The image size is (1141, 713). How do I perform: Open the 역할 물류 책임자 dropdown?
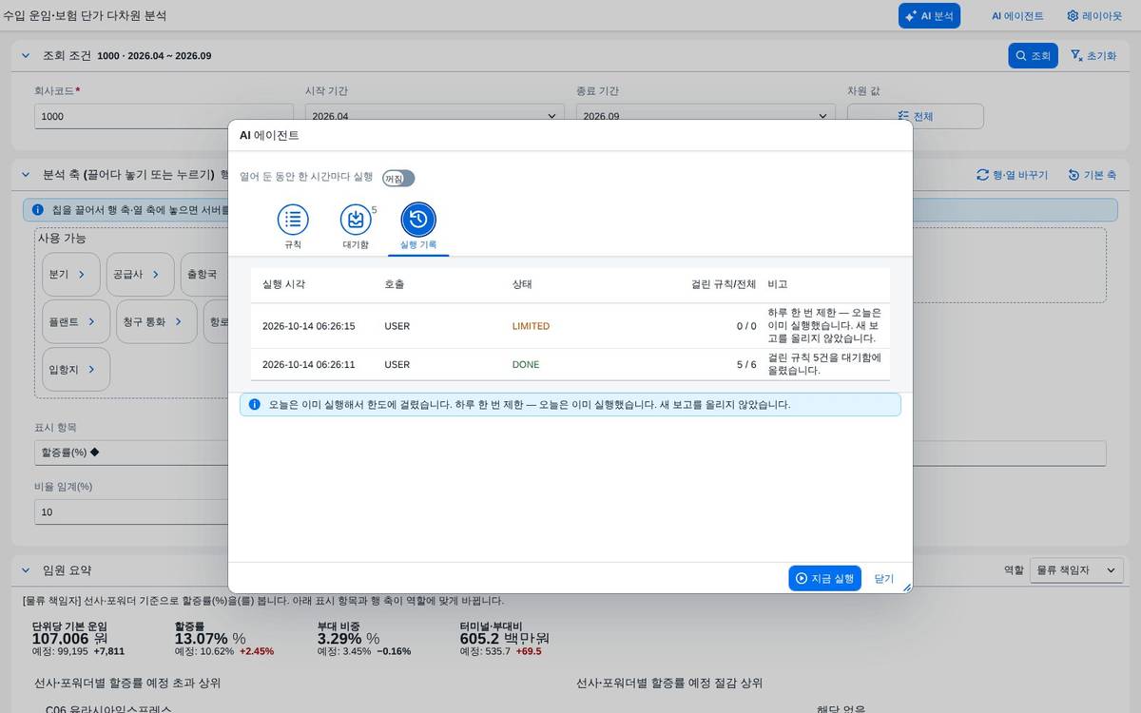[1076, 570]
